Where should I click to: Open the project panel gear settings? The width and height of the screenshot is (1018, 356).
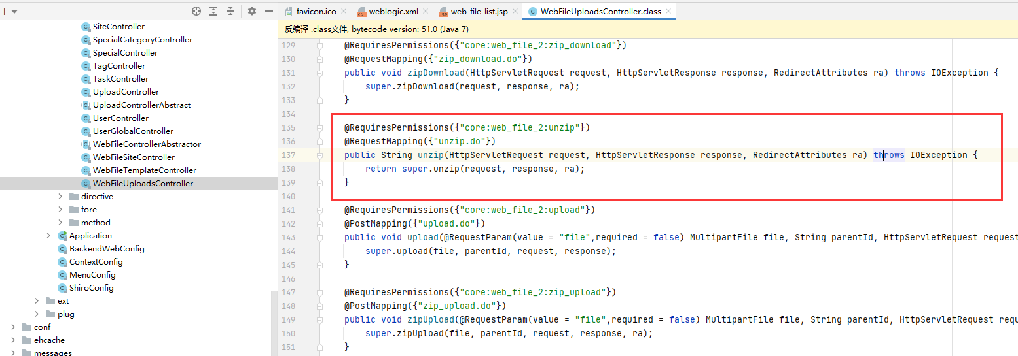coord(252,11)
